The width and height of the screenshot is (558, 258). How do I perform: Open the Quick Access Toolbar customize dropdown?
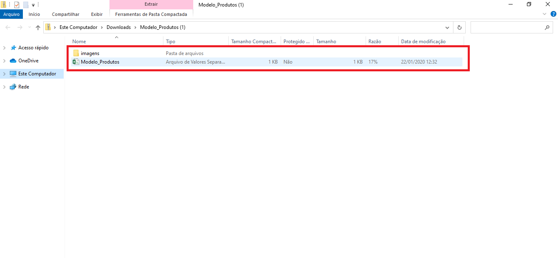click(33, 5)
